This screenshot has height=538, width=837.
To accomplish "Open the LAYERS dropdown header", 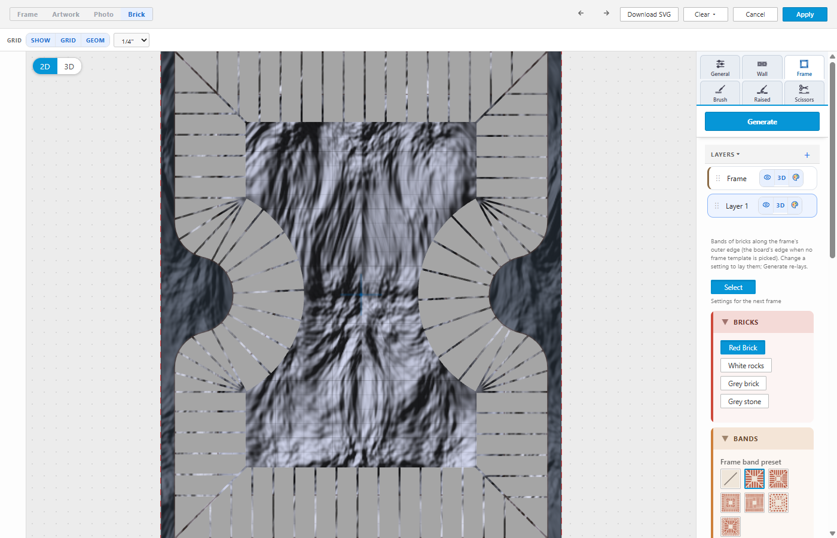I will 725,154.
